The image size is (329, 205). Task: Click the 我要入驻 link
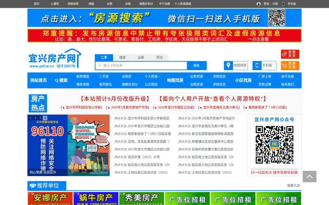pos(294,186)
